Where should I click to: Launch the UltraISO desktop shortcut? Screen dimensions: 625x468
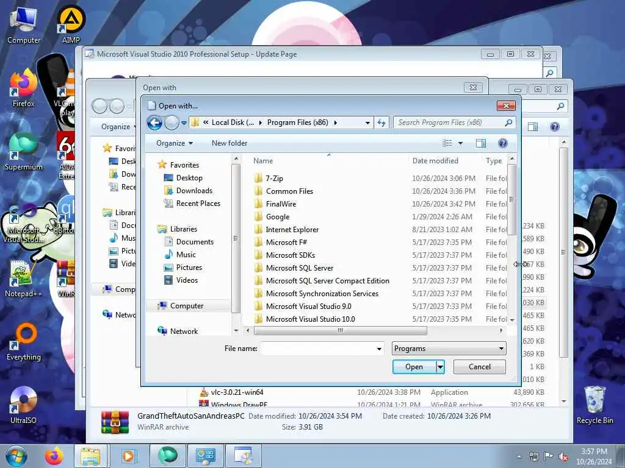[24, 405]
